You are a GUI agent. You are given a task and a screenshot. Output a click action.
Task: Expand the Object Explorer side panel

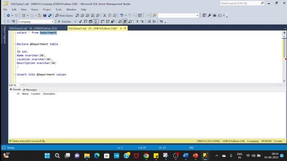(x=4, y=35)
